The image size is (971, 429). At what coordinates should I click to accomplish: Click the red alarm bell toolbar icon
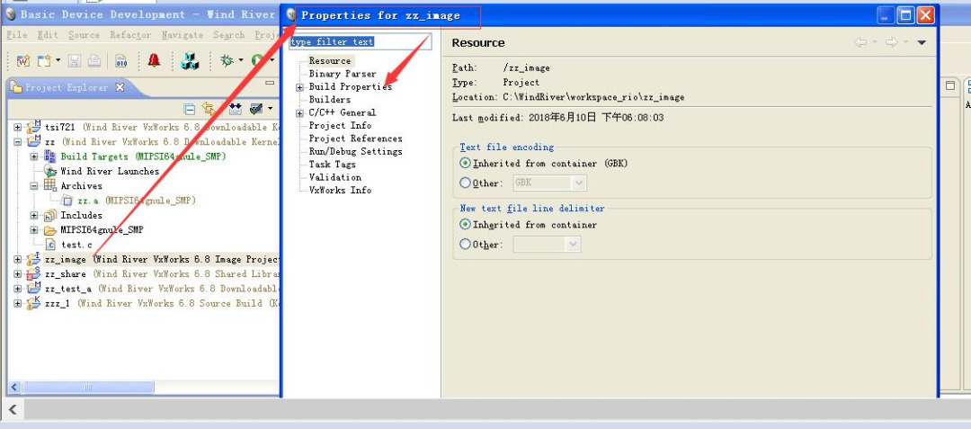click(154, 60)
